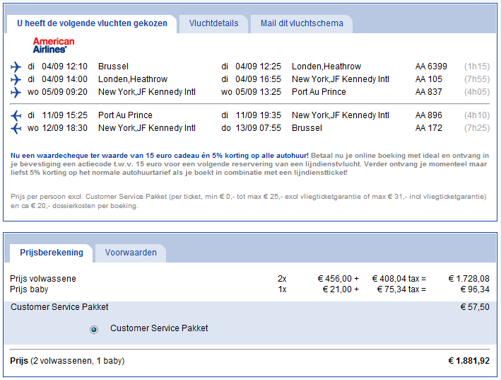Select the Prijsberekening tab
Screen dimensions: 501x380
click(x=52, y=253)
